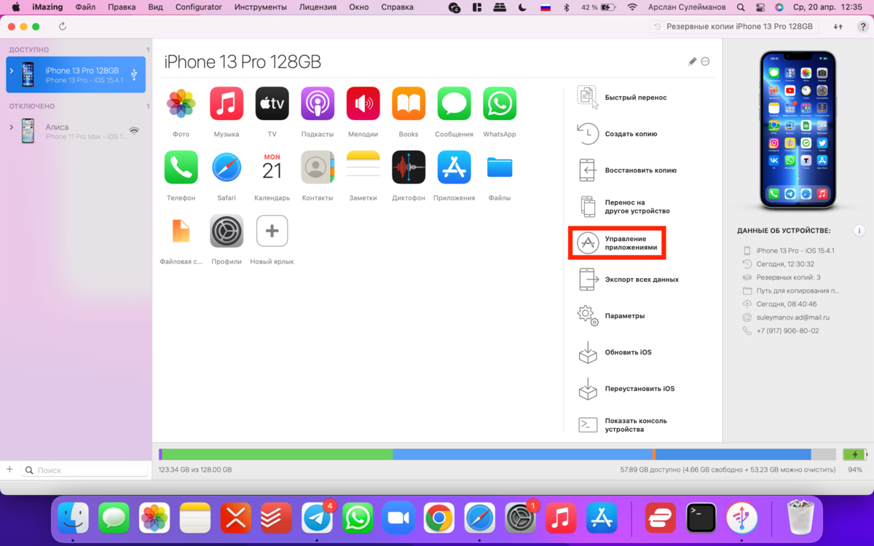Open the Телефон phone icon

[x=181, y=167]
